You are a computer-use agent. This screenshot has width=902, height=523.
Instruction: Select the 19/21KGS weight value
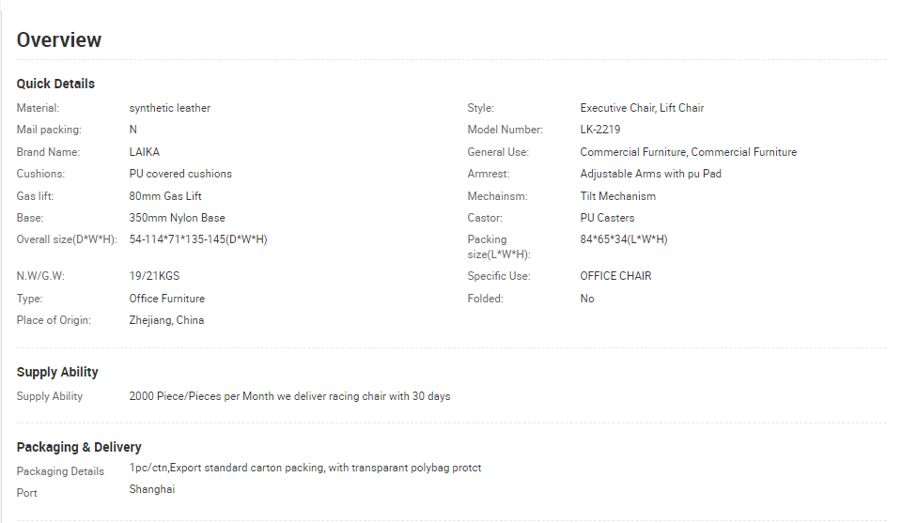click(154, 276)
